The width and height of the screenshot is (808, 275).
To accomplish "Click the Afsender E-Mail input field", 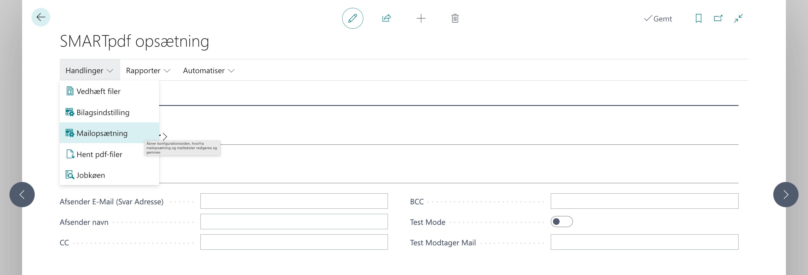I will [x=294, y=201].
